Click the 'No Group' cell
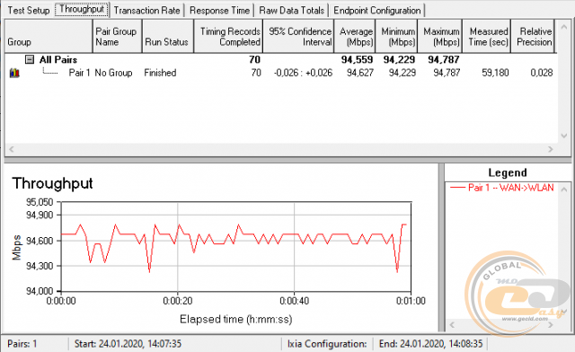Screen dimensions: 575x352 point(113,73)
